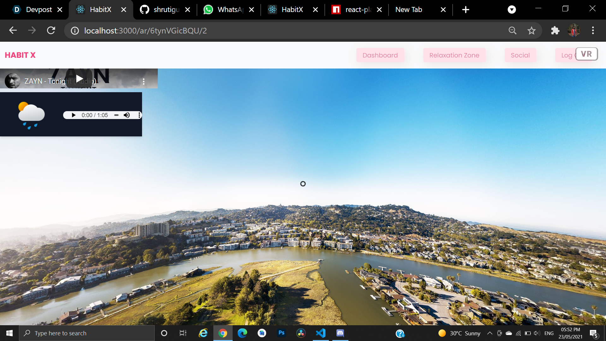The image size is (606, 341).
Task: Play the ZAYN Tonight YouTube video
Action: (79, 79)
